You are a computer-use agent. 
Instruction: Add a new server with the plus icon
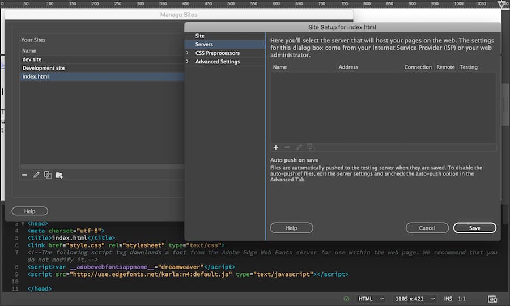[276, 147]
